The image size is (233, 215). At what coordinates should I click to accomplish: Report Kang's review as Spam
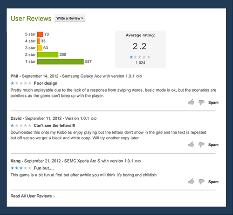tap(213, 182)
